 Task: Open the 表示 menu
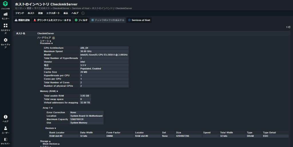[x=66, y=13]
